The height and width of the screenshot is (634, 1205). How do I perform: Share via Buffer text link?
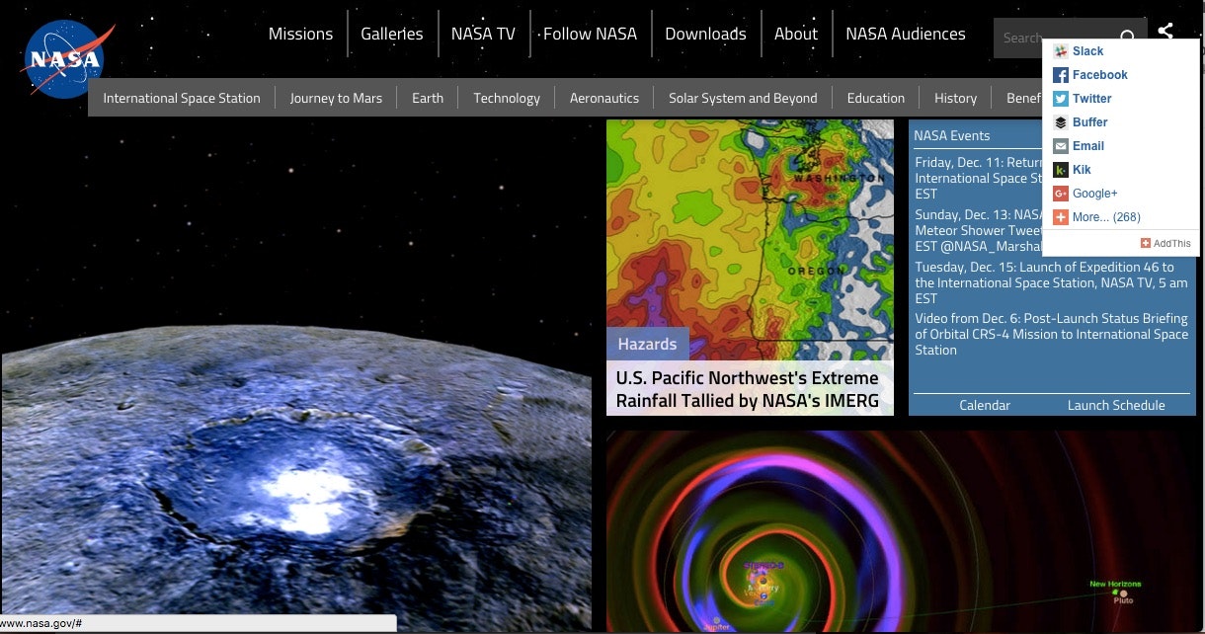pos(1090,122)
